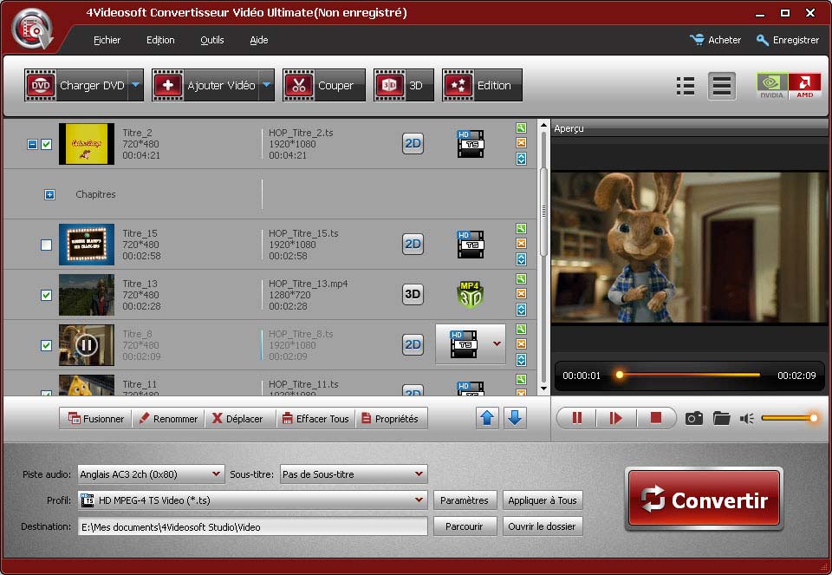Switch to detailed list view icon
832x575 pixels.
click(x=722, y=86)
